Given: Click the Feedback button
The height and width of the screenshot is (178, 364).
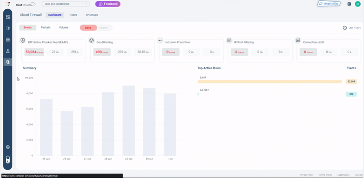Looking at the screenshot, I should [x=108, y=4].
